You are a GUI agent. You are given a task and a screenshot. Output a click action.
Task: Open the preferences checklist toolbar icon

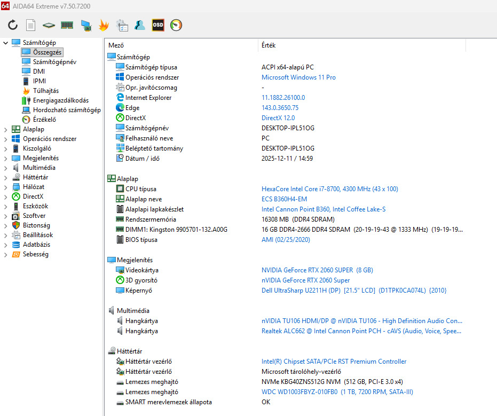[x=122, y=26]
